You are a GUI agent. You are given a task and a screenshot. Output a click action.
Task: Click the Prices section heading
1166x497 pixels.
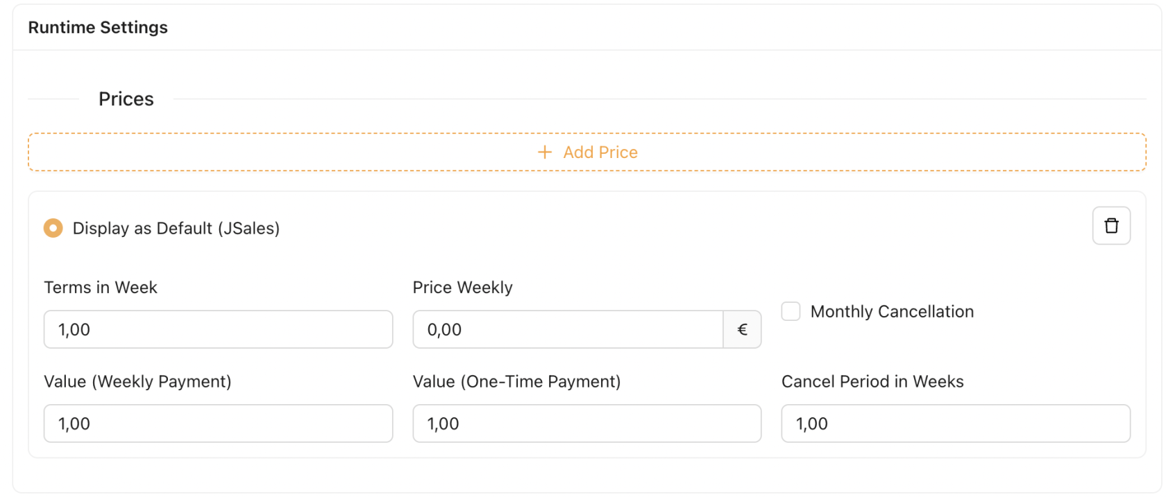click(x=126, y=99)
